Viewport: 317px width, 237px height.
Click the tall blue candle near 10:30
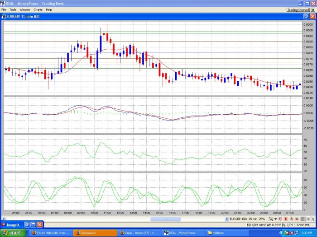tap(101, 44)
